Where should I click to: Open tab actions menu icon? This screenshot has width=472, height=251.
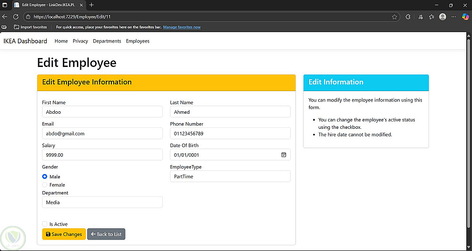click(x=5, y=5)
